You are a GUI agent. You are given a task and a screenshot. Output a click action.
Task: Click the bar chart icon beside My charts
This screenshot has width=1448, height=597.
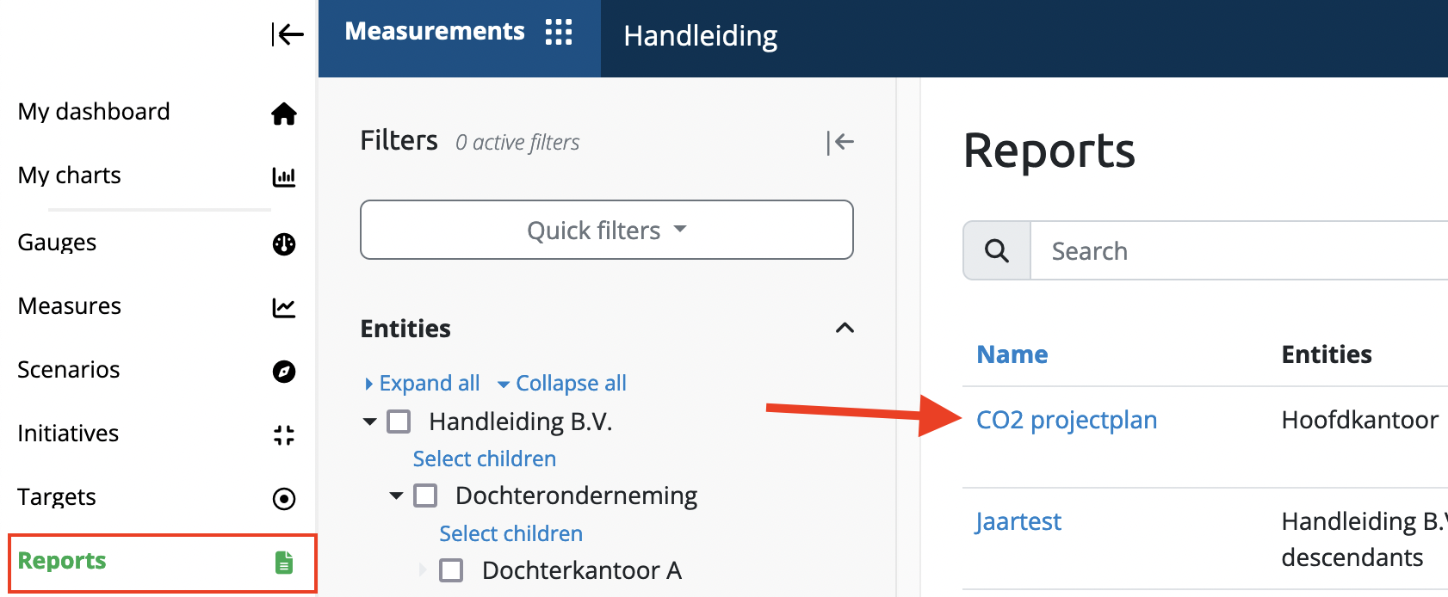284,177
